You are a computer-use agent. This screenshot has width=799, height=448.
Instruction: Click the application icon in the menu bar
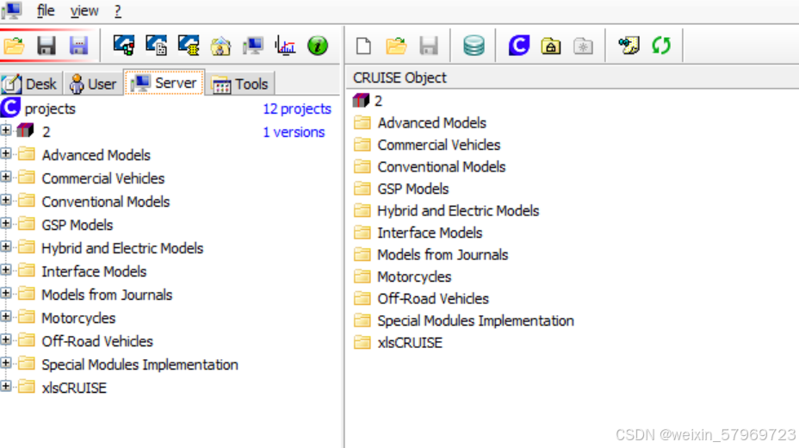point(12,10)
